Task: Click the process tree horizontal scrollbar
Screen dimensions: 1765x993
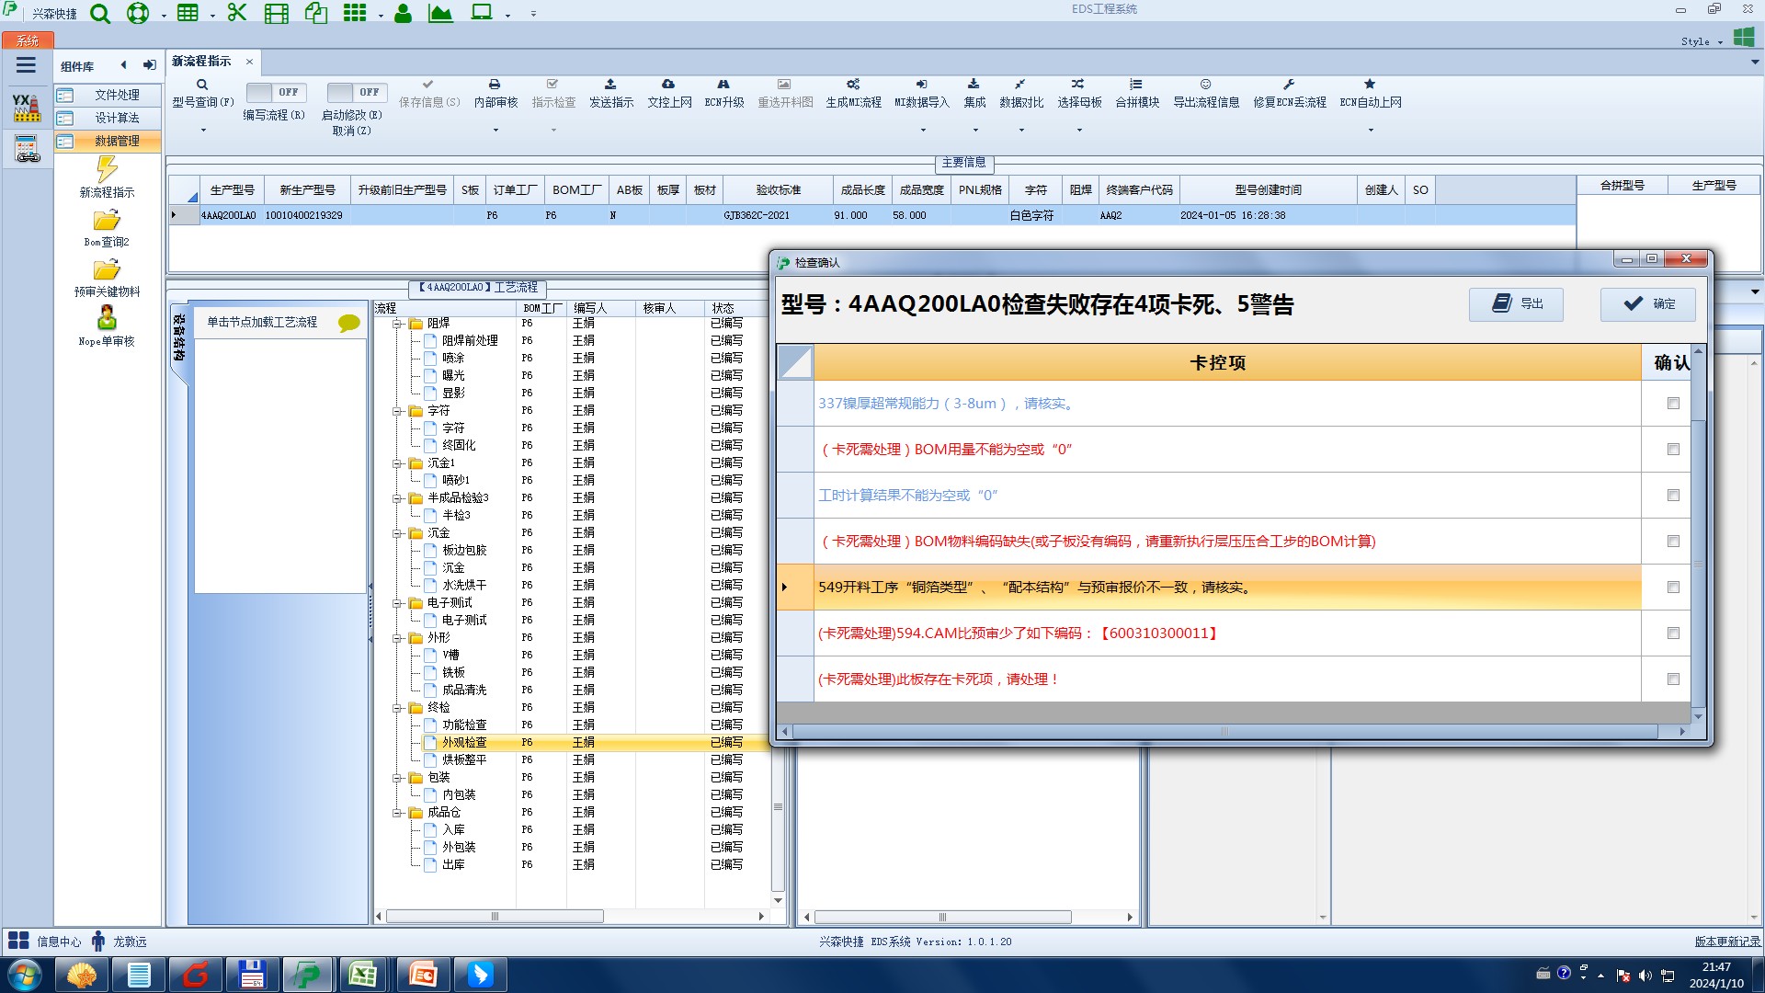Action: [495, 917]
